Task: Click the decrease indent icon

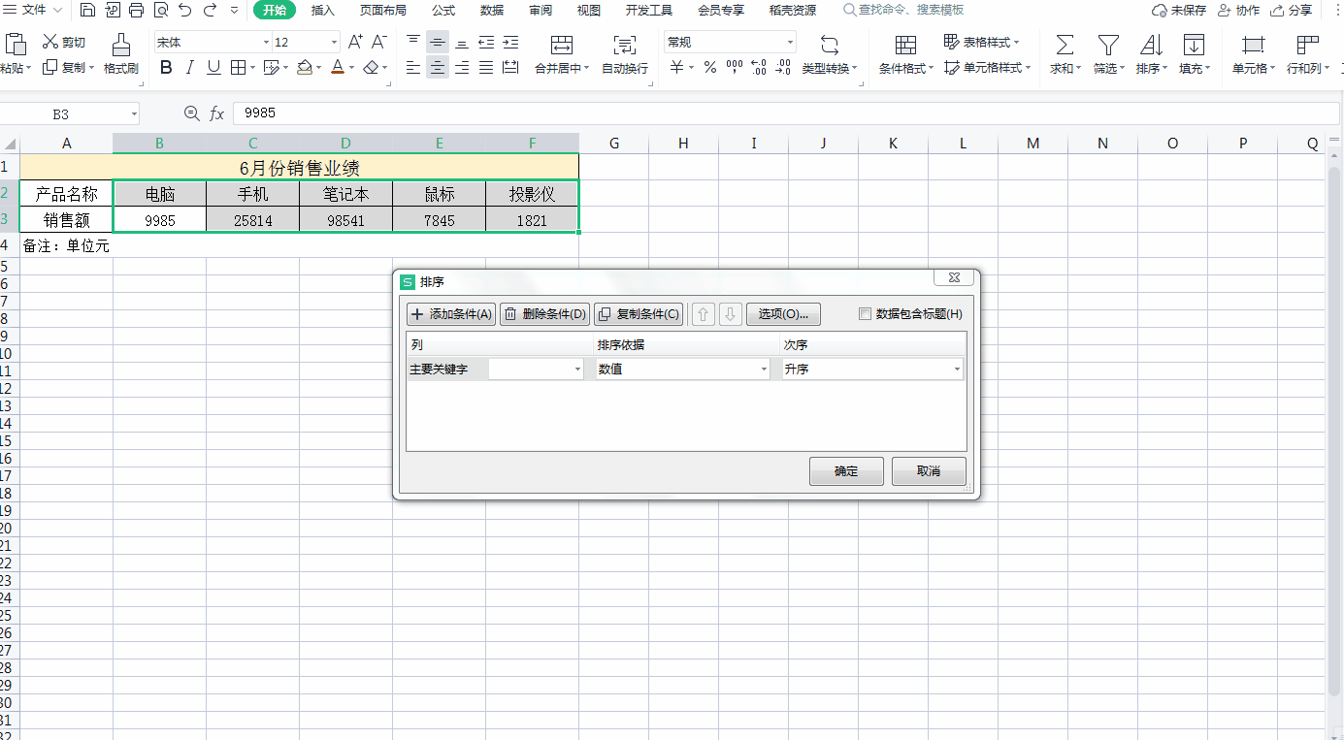Action: [x=486, y=43]
